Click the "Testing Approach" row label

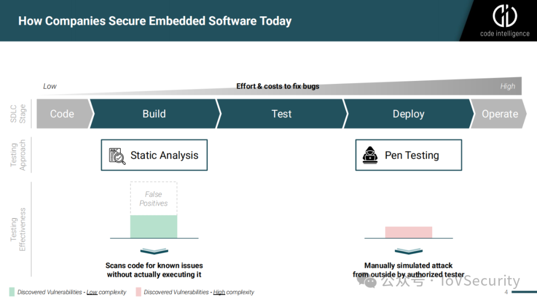pos(18,155)
